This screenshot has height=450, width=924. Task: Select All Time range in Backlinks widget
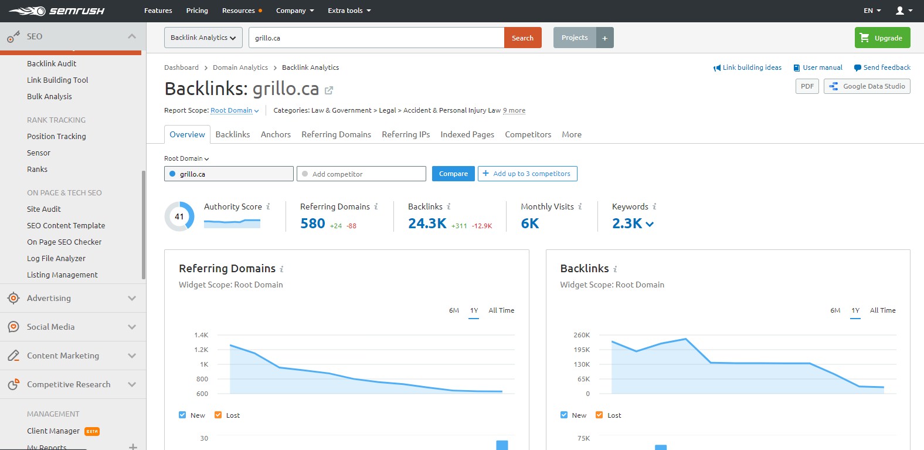(882, 310)
